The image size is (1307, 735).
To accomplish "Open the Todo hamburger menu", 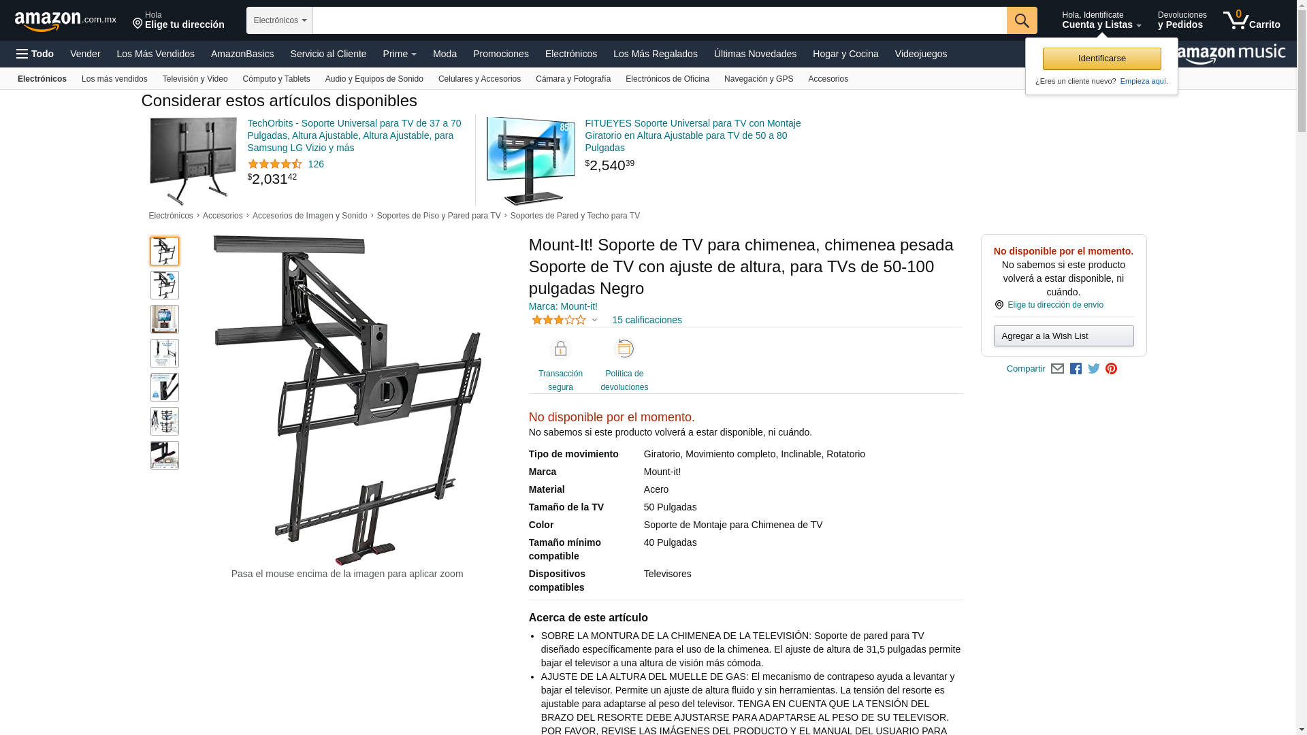I will pos(35,54).
